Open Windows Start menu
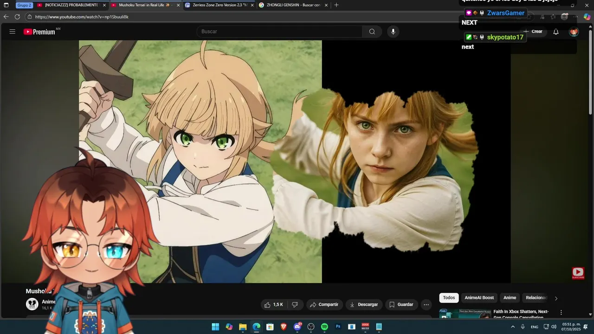This screenshot has width=594, height=334. [215, 327]
